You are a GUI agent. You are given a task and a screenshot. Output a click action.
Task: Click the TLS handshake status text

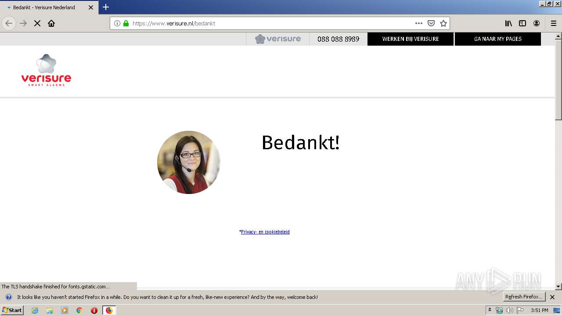click(56, 287)
